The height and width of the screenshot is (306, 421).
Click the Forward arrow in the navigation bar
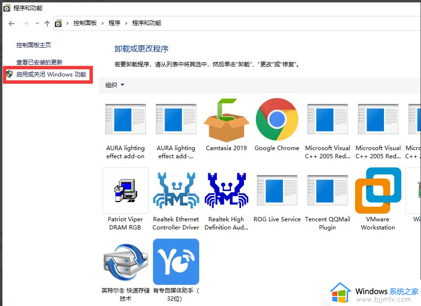coord(26,24)
